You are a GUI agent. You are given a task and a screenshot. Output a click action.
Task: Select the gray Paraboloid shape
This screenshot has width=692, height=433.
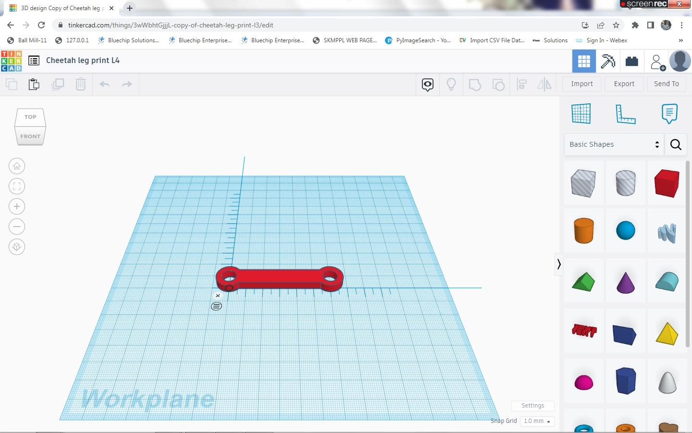667,382
